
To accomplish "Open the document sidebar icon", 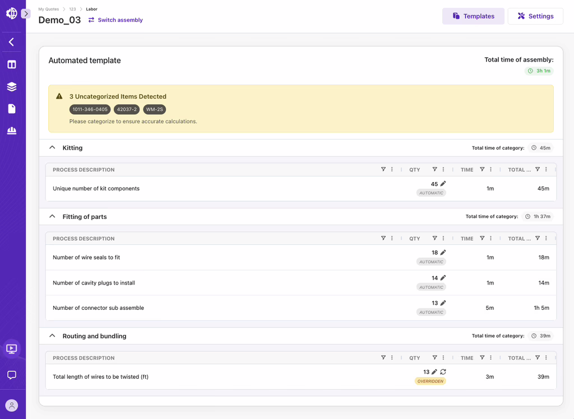I will (12, 109).
